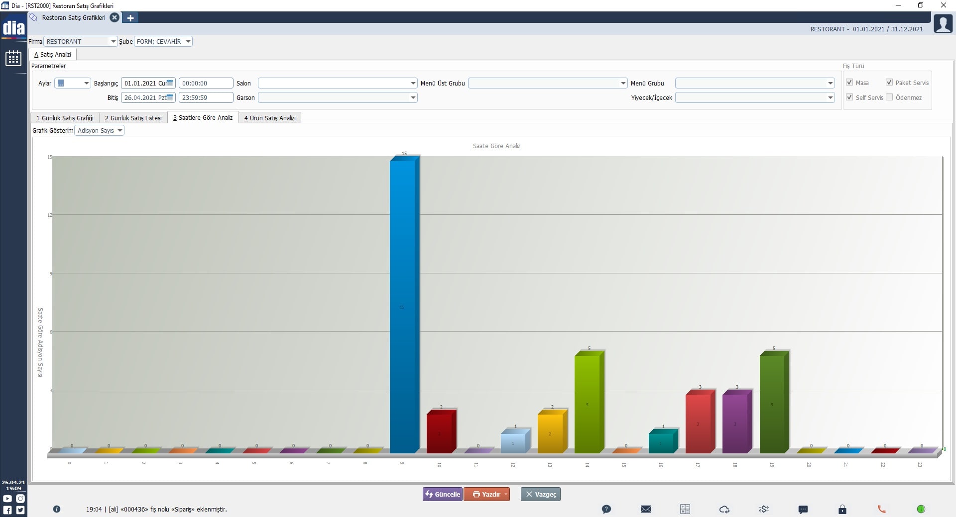Click the dia logo in the sidebar

pos(13,28)
